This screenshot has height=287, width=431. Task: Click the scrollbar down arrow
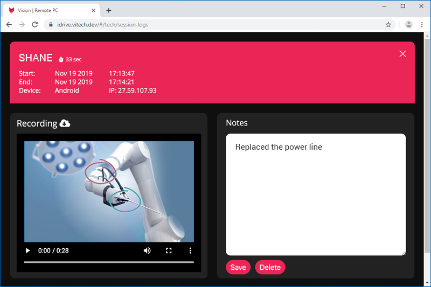427,283
